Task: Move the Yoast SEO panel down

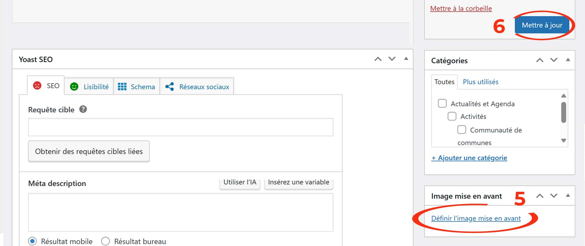Action: 392,59
